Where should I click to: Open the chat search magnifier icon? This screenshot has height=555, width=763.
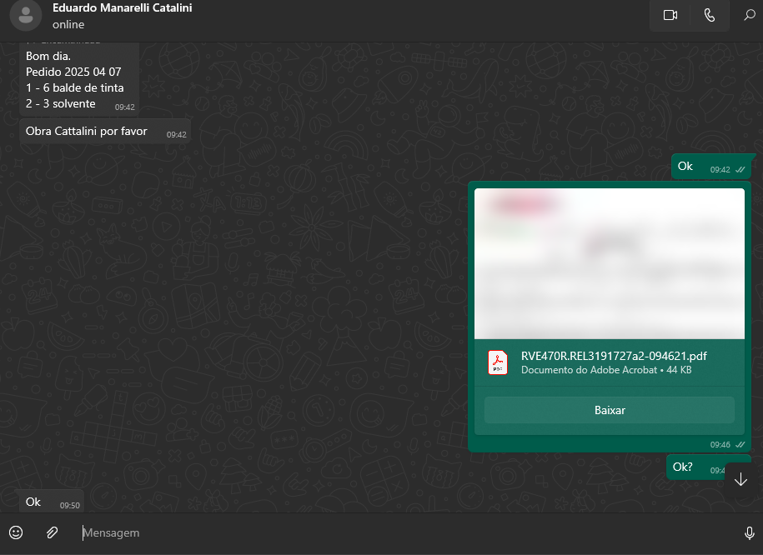tap(749, 15)
